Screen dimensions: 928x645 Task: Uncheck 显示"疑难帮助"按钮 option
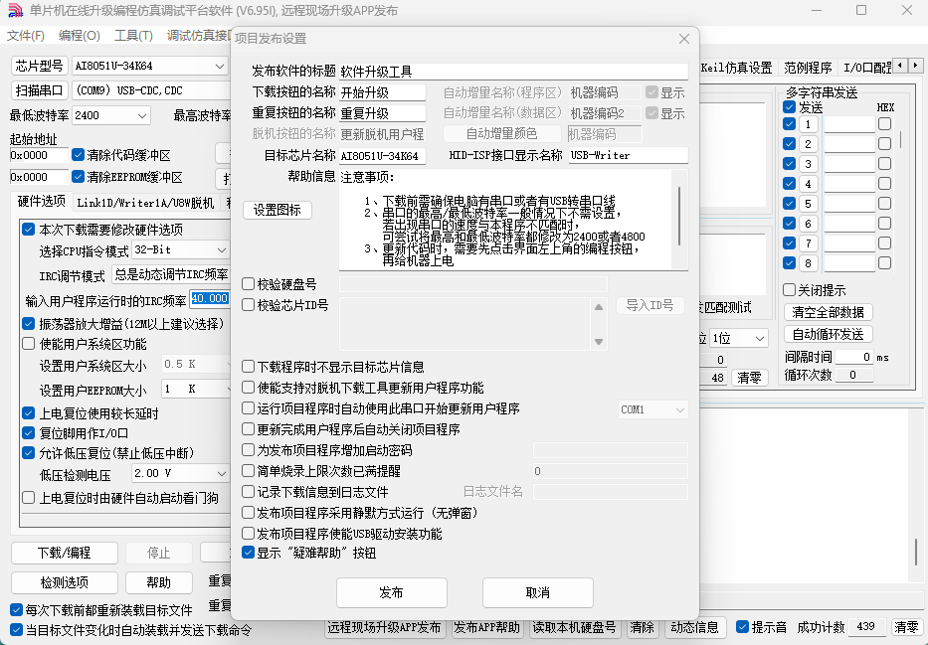[x=249, y=554]
